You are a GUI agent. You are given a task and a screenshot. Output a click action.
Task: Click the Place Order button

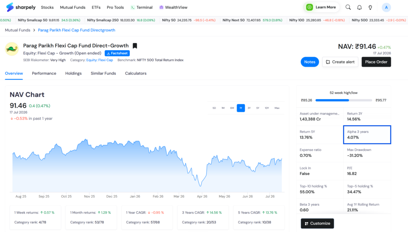point(376,62)
